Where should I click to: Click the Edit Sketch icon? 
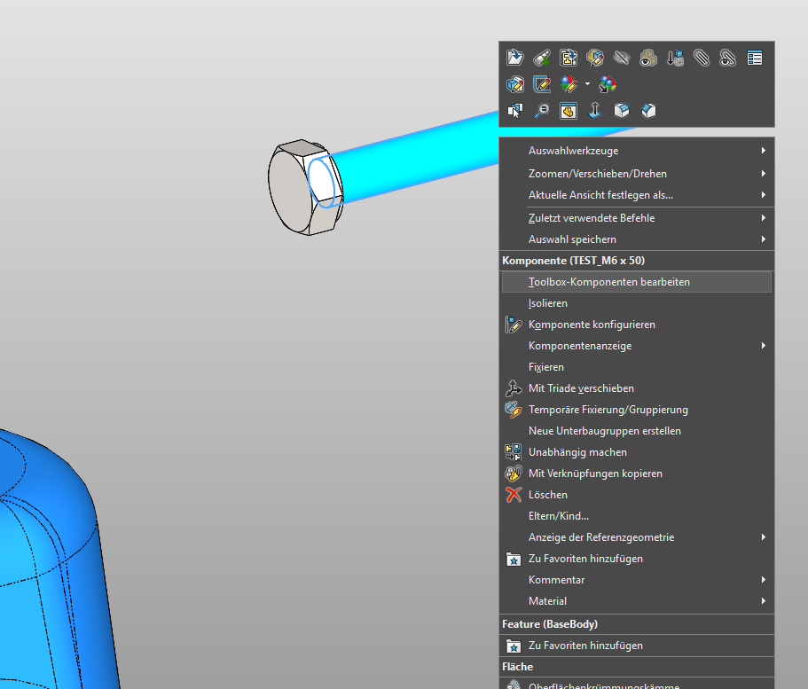click(x=541, y=85)
